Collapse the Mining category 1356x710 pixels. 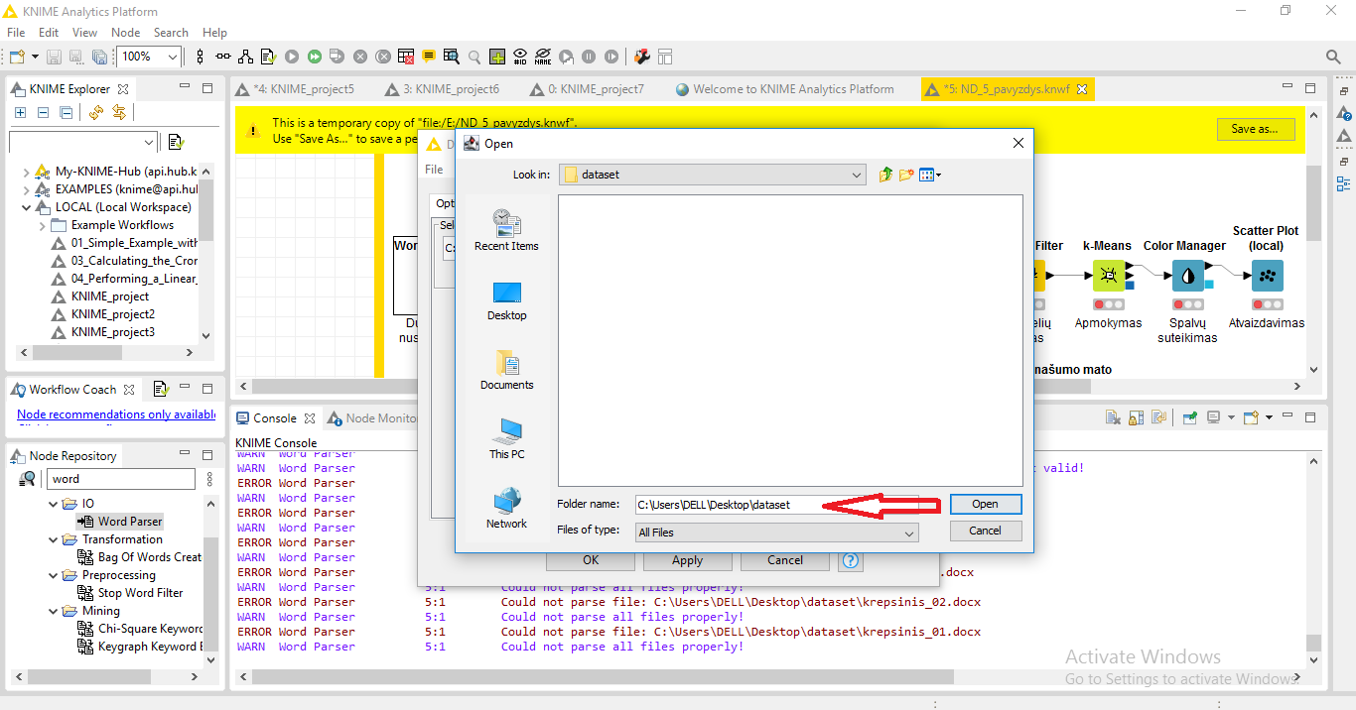(x=54, y=611)
